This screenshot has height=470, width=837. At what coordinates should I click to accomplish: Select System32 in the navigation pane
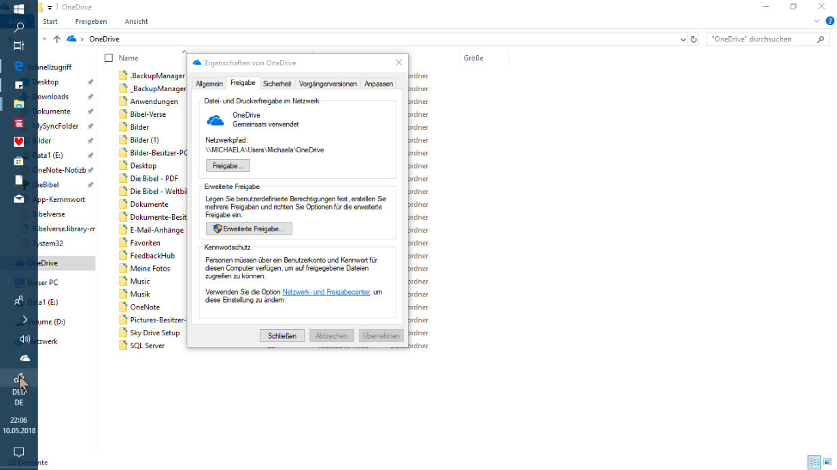(49, 243)
